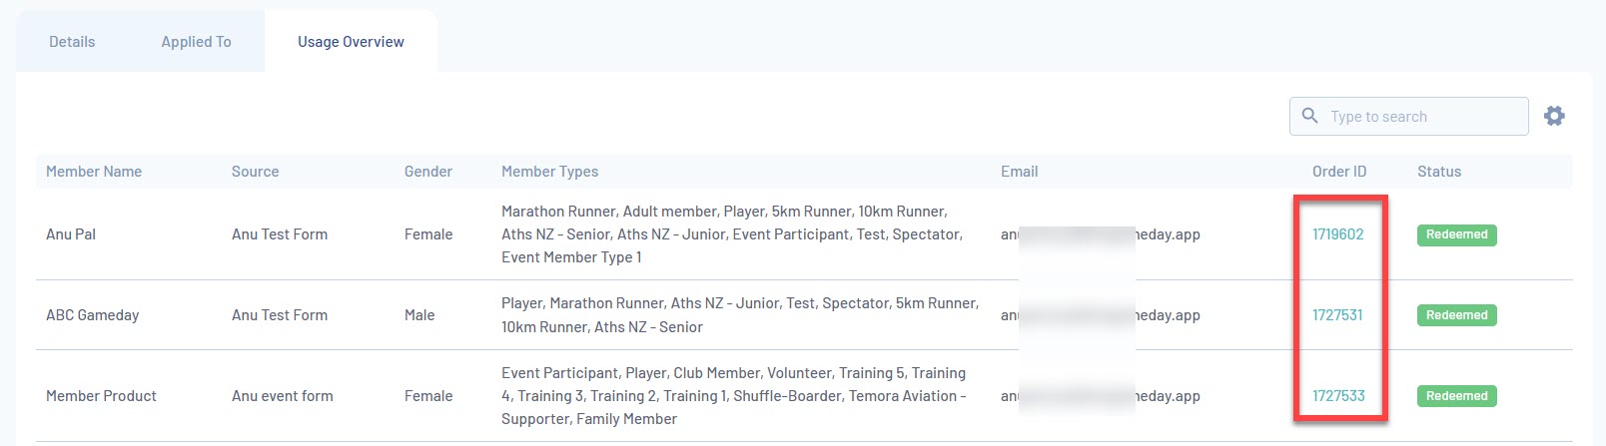Sort by Source column header
The width and height of the screenshot is (1606, 446).
pos(255,172)
